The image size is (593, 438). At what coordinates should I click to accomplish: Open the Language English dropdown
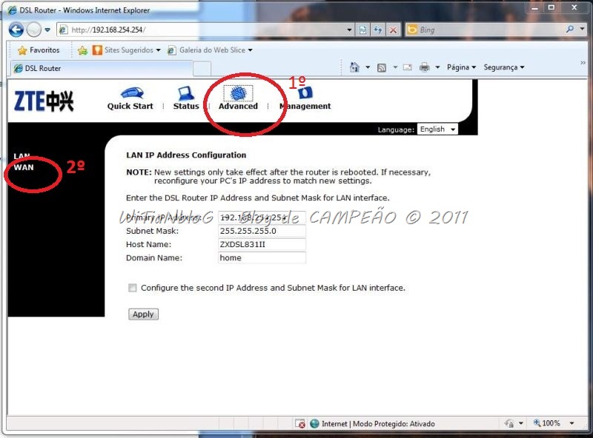pyautogui.click(x=437, y=129)
